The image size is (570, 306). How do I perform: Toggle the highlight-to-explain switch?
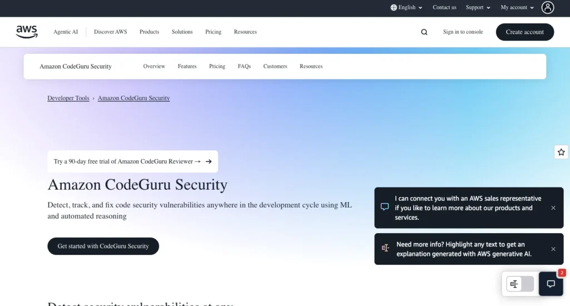520,284
